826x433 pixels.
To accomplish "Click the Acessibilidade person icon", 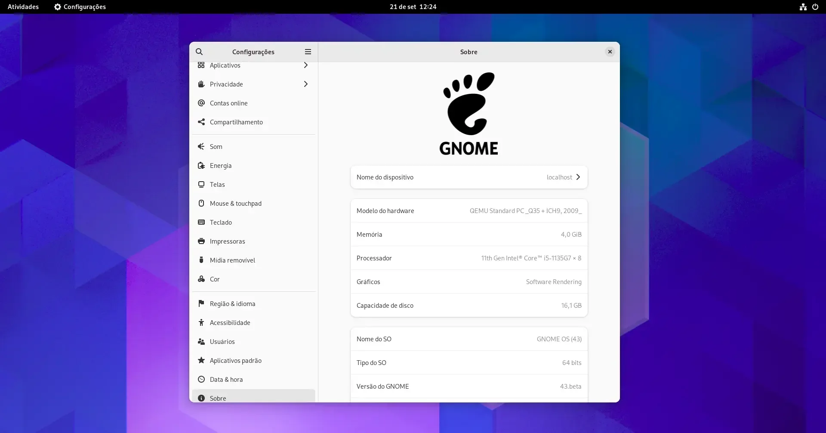I will click(x=201, y=322).
